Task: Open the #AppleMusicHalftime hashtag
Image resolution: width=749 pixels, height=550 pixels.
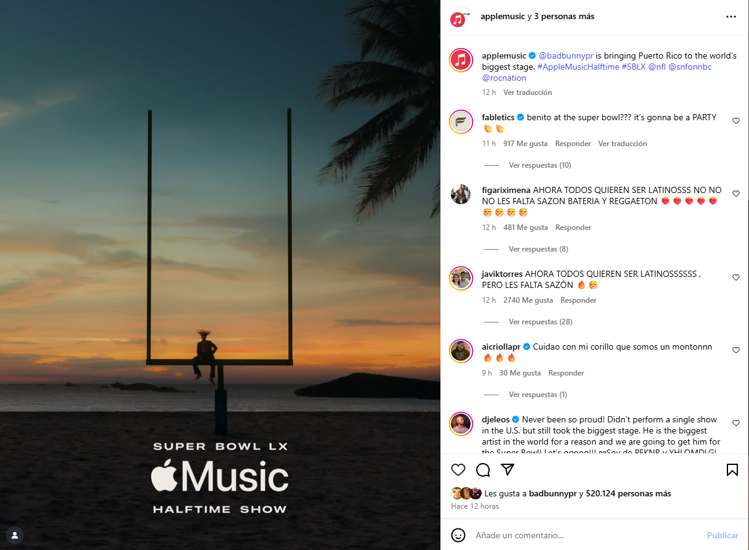Action: pyautogui.click(x=578, y=67)
